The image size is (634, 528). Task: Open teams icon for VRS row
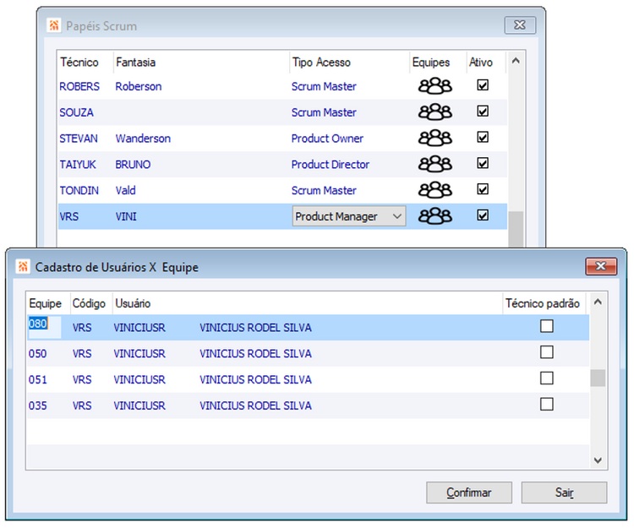coord(435,216)
